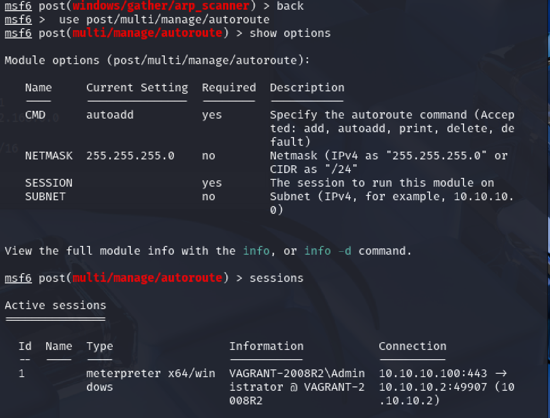Click the "Information" column header
Viewport: 550px width, 418px height.
[266, 347]
